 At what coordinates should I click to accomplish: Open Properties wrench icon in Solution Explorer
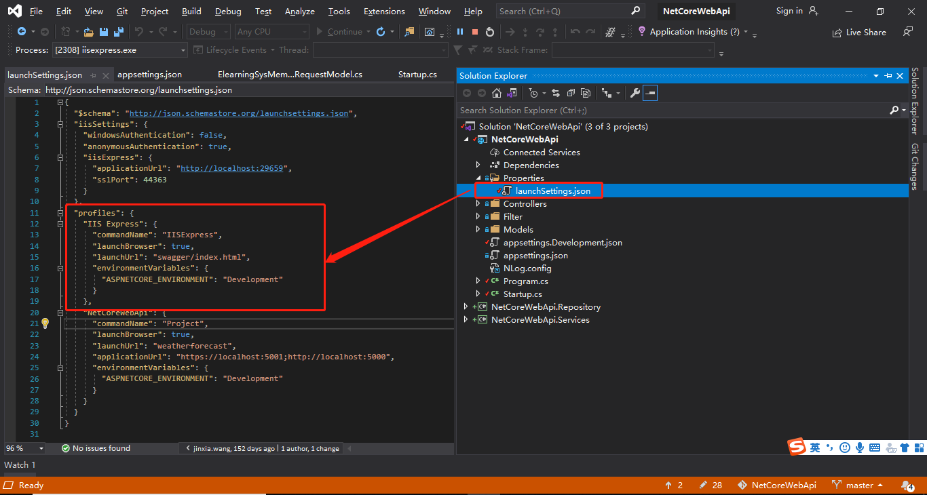(635, 93)
